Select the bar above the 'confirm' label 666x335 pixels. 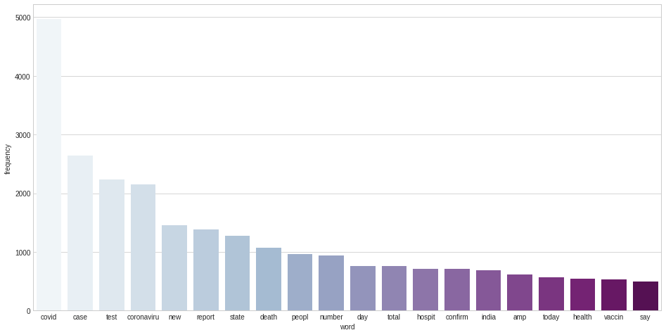click(457, 290)
